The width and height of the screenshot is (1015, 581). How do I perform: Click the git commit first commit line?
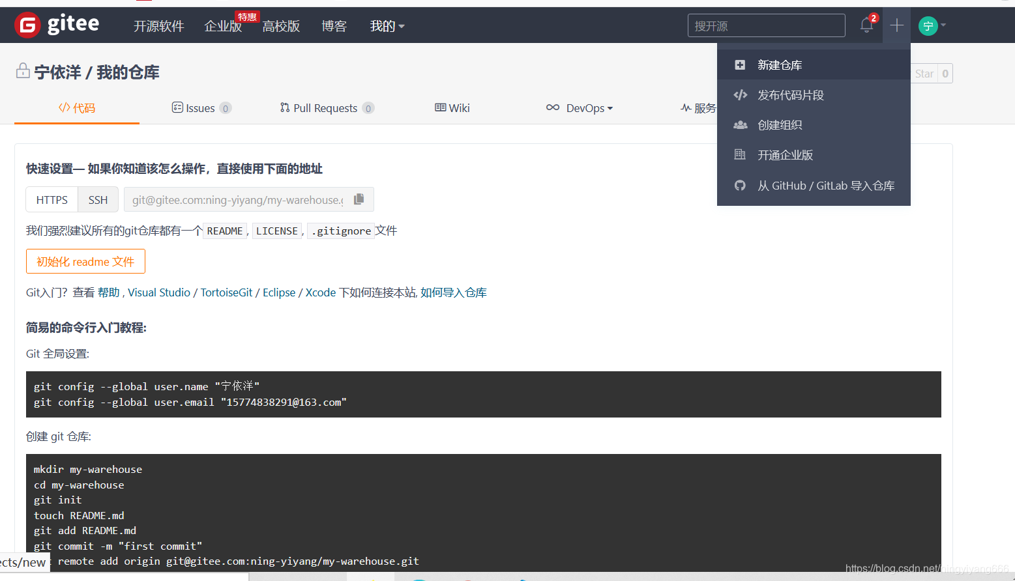tap(118, 546)
